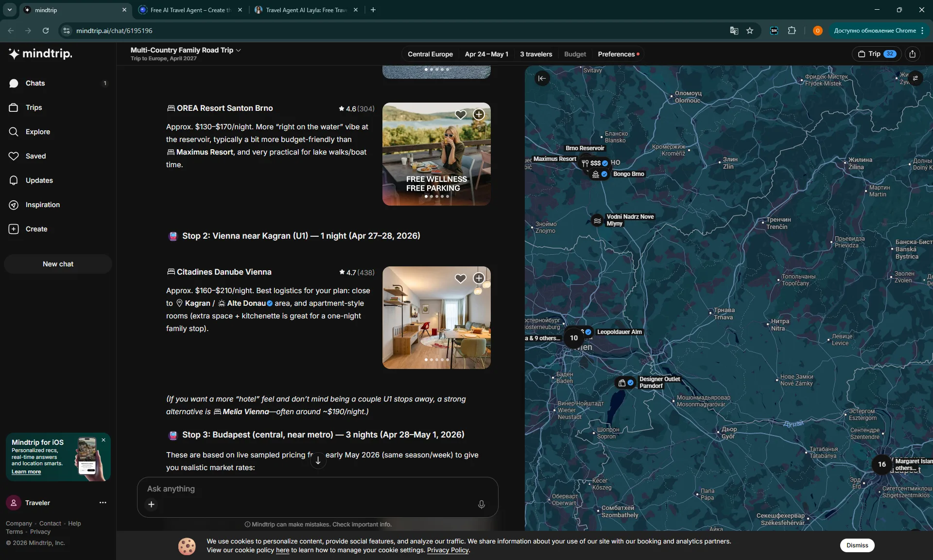933x560 pixels.
Task: Open the Apr 24 – May 1 dates selector
Action: (x=486, y=54)
